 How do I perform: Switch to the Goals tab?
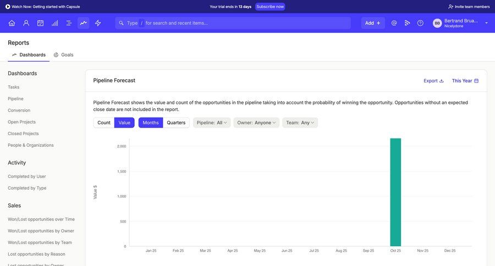(x=64, y=55)
